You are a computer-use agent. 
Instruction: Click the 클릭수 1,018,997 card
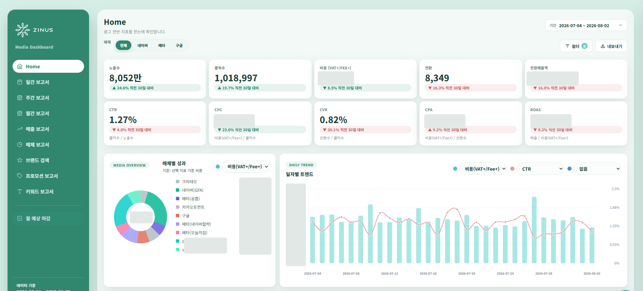point(260,79)
